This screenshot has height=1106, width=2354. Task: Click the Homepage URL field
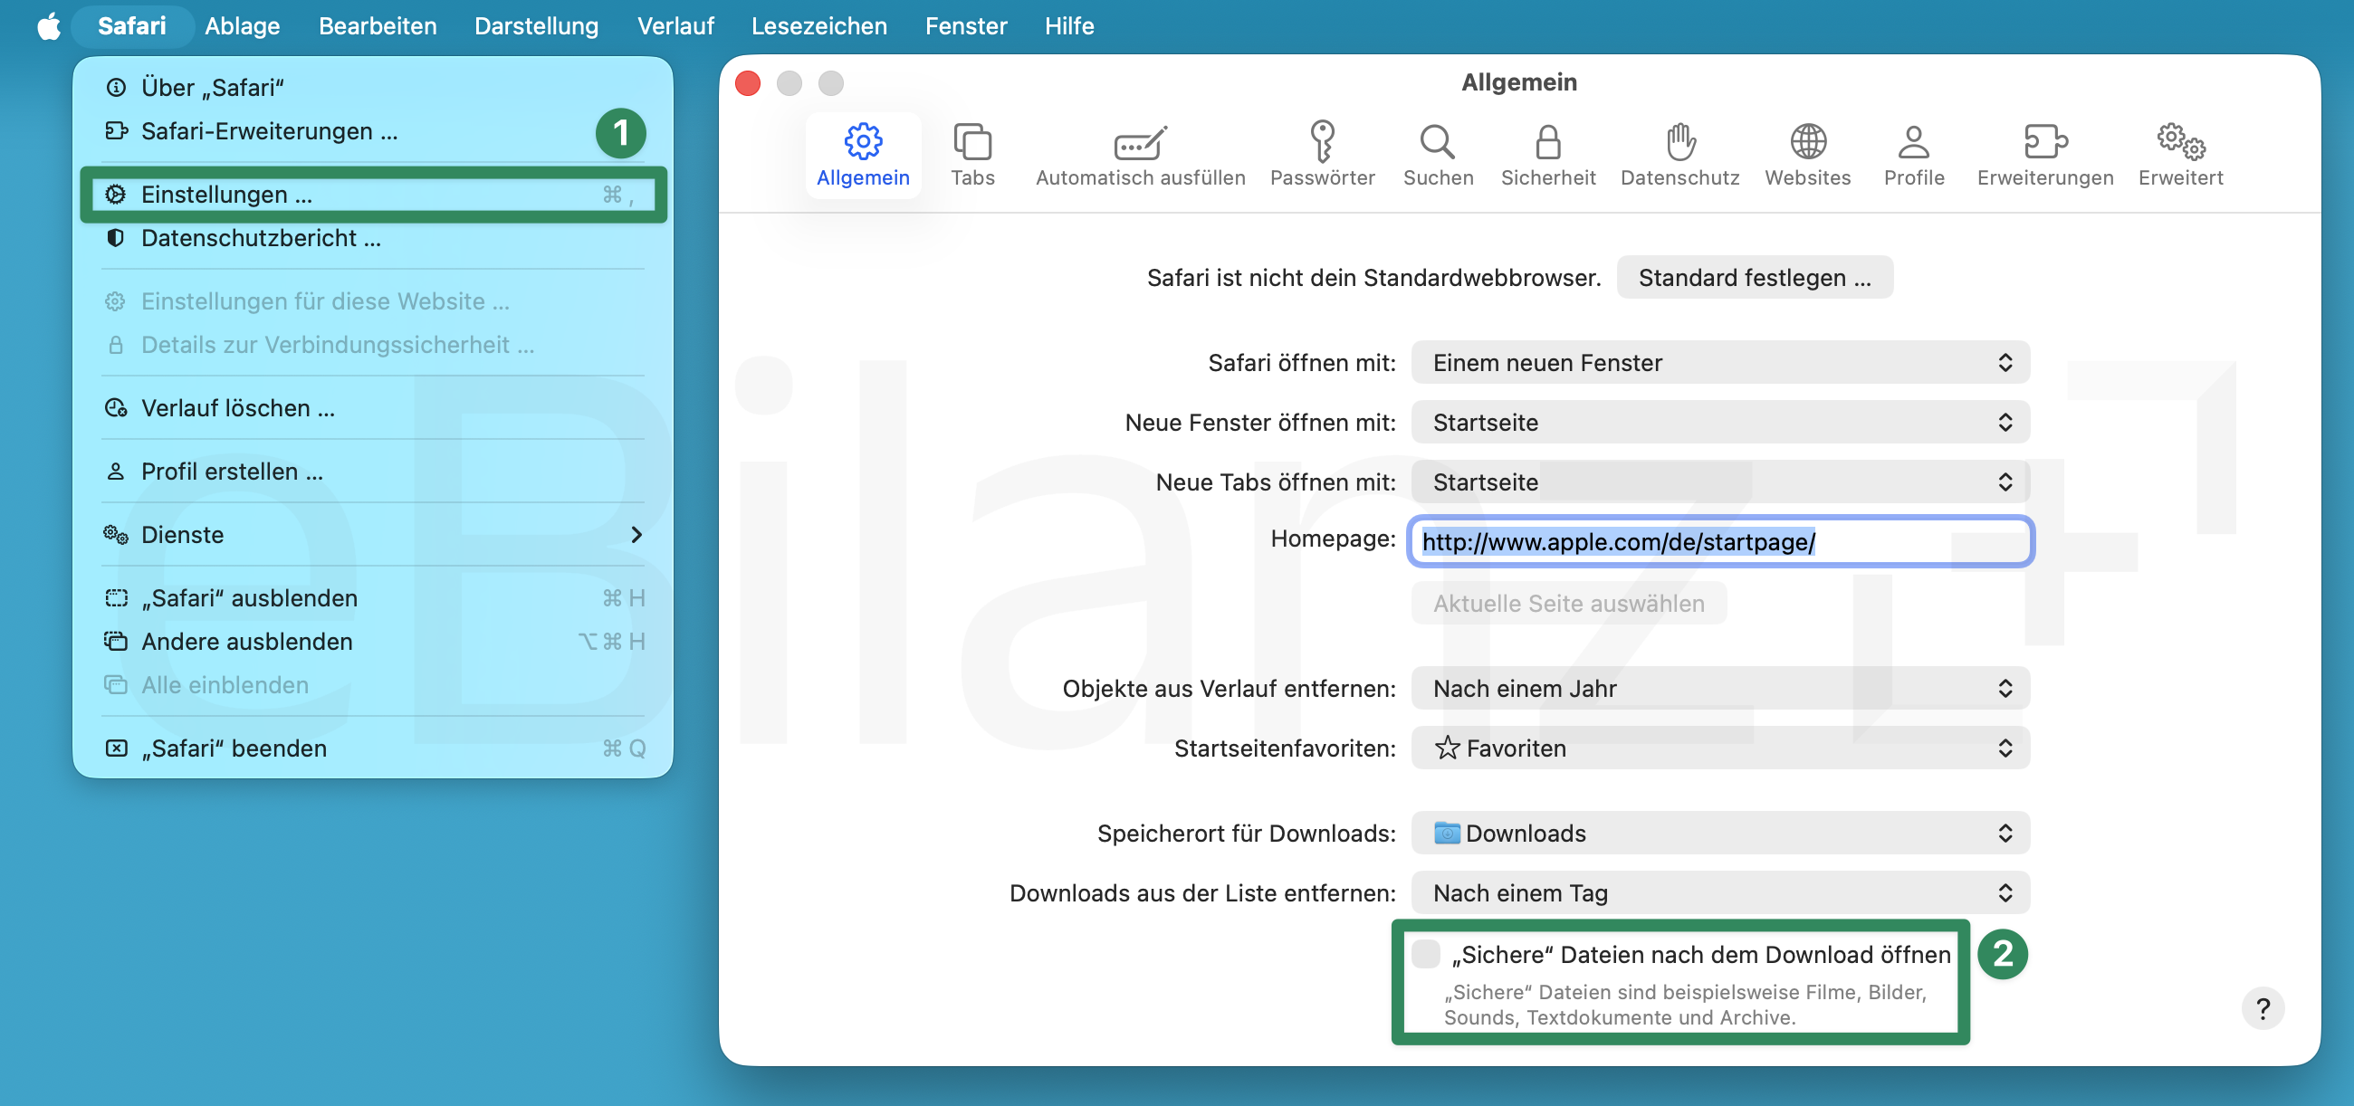tap(1720, 541)
